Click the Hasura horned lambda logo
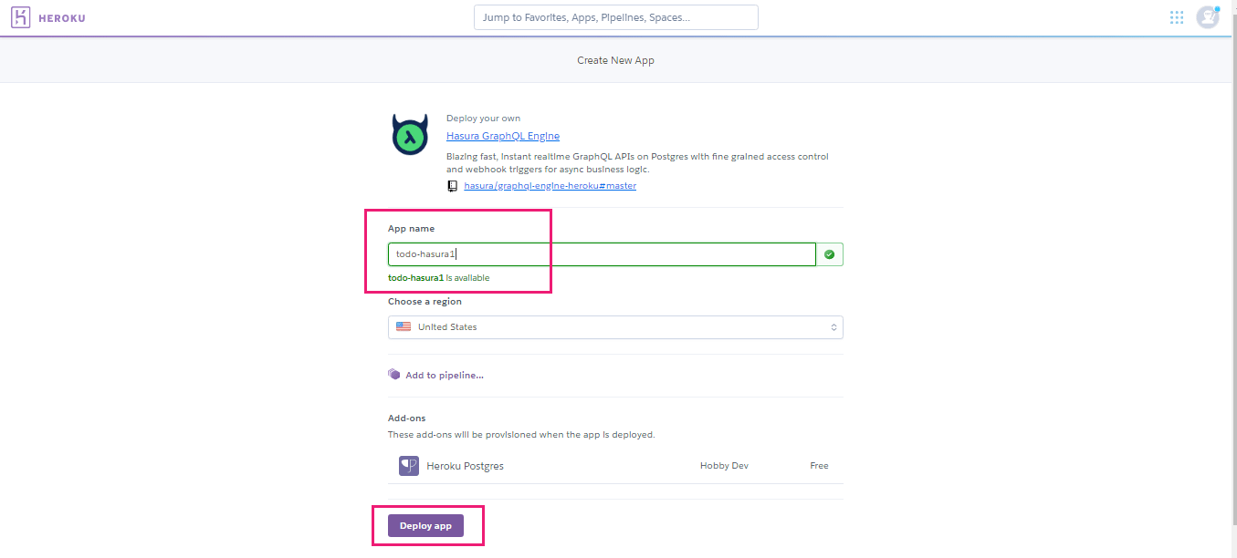1237x558 pixels. (x=410, y=135)
